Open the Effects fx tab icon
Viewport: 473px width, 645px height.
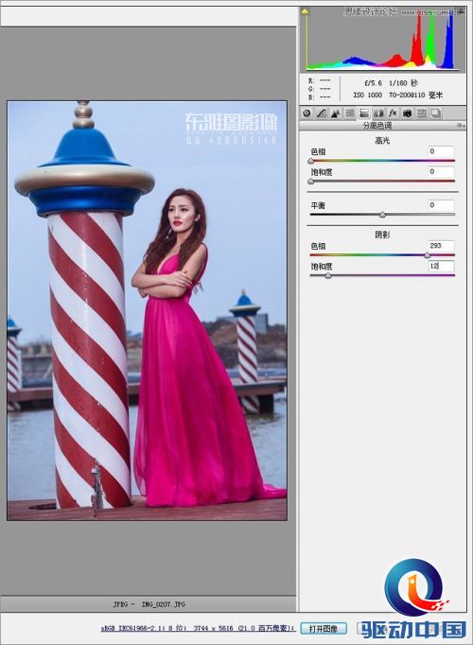393,113
